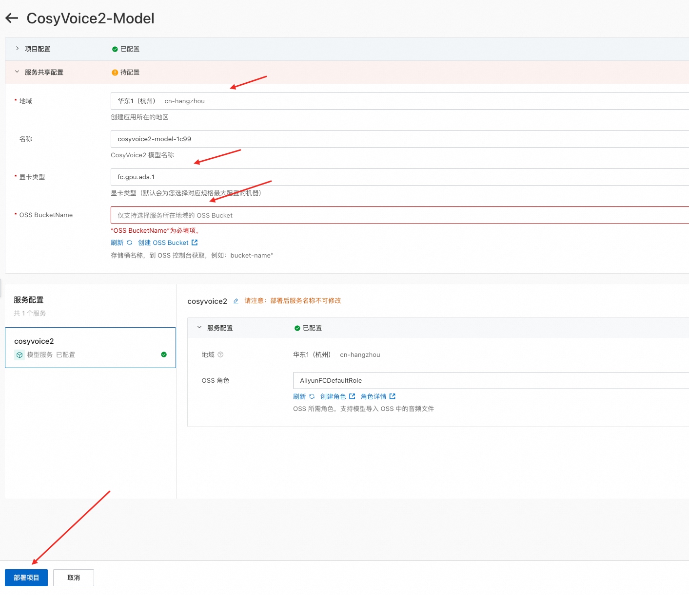Click external link icon after 角色详情
The height and width of the screenshot is (595, 689).
pos(393,396)
